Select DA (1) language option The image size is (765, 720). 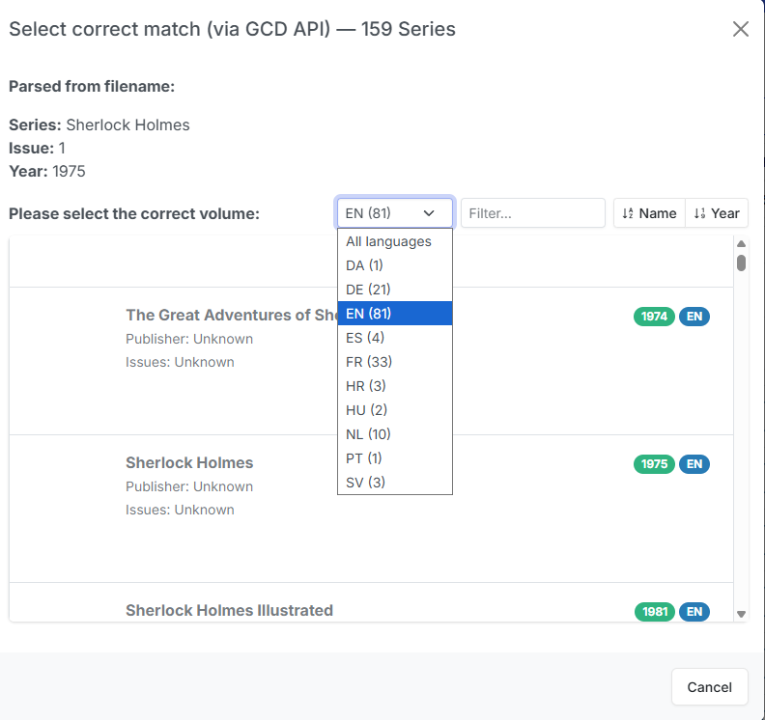tap(395, 265)
